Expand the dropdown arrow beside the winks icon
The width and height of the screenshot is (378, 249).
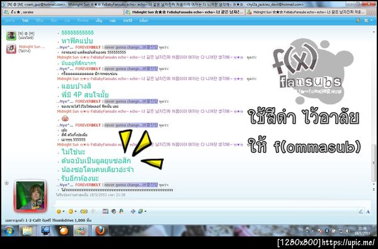coord(76,212)
